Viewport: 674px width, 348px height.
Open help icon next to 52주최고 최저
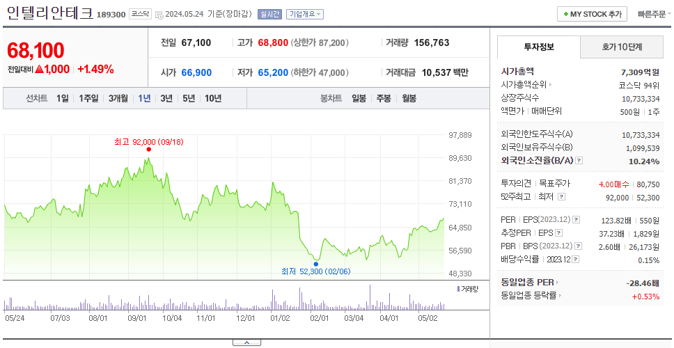pyautogui.click(x=561, y=197)
